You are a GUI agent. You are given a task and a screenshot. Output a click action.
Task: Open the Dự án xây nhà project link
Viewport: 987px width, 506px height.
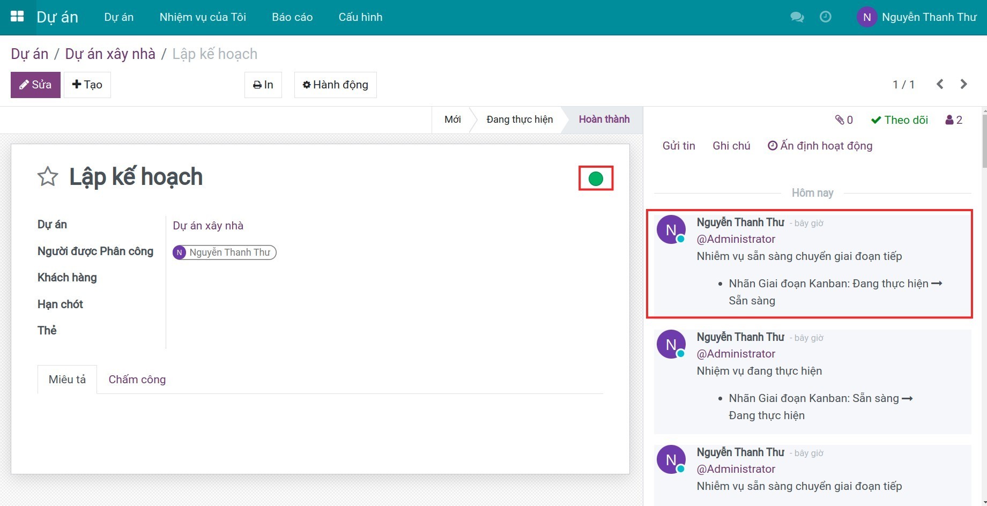[x=207, y=226]
